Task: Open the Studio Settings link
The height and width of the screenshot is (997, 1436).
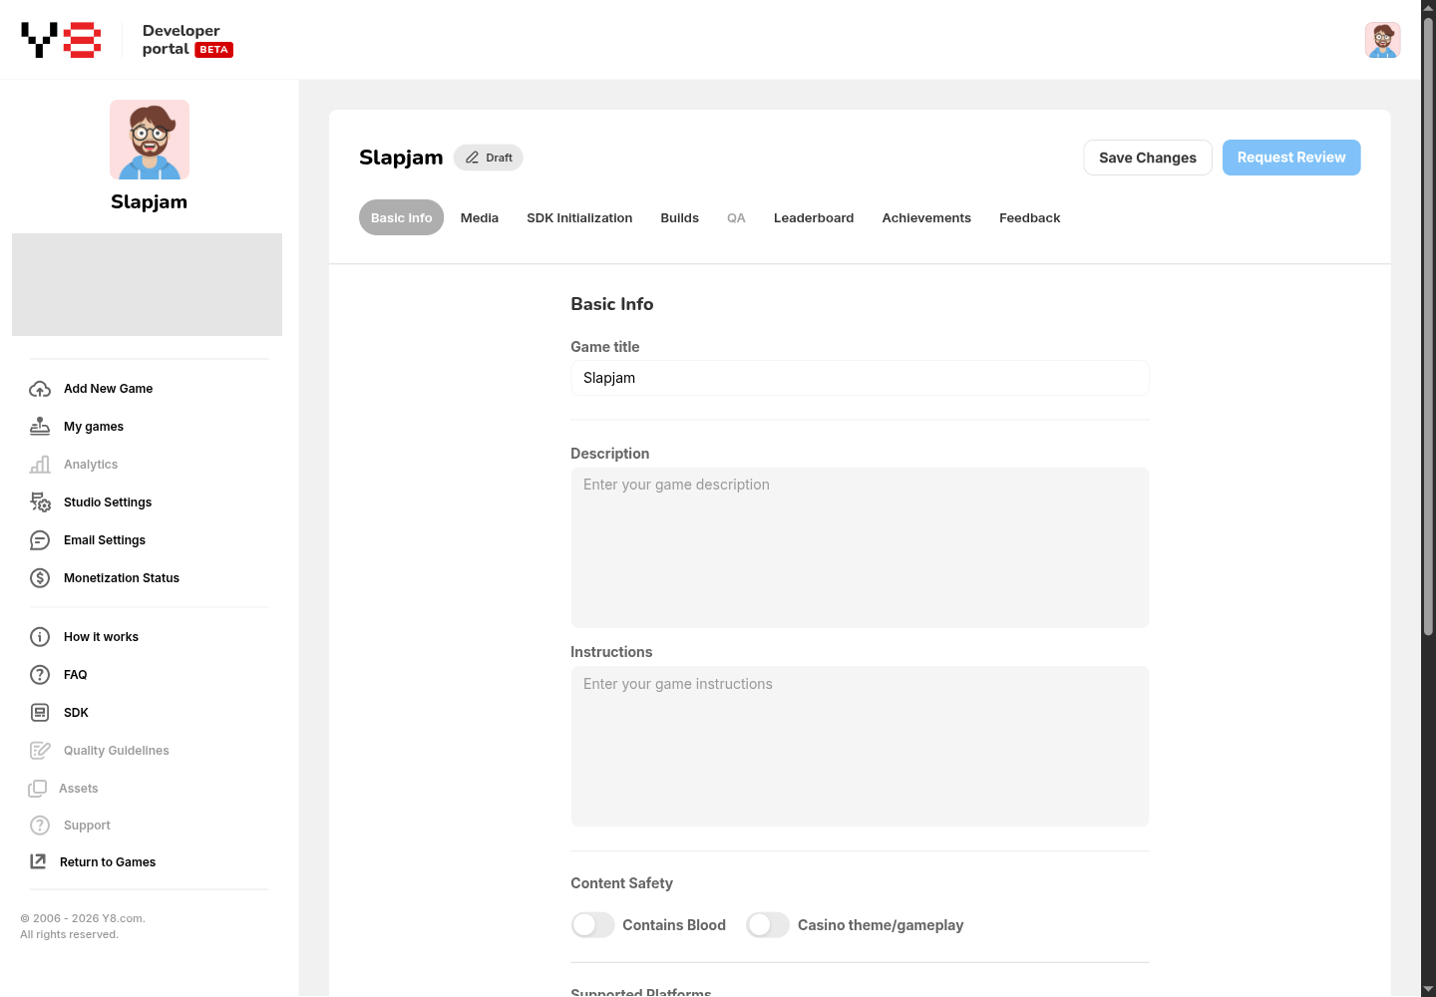Action: 108,502
